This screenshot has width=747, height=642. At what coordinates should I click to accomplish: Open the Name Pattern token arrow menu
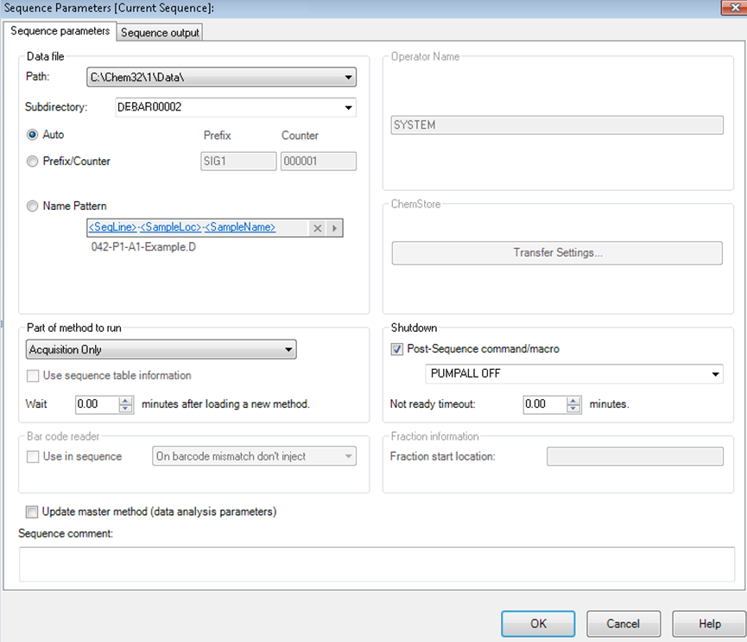335,228
